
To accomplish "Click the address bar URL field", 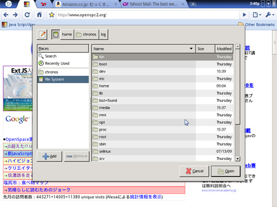I will coord(148,15).
